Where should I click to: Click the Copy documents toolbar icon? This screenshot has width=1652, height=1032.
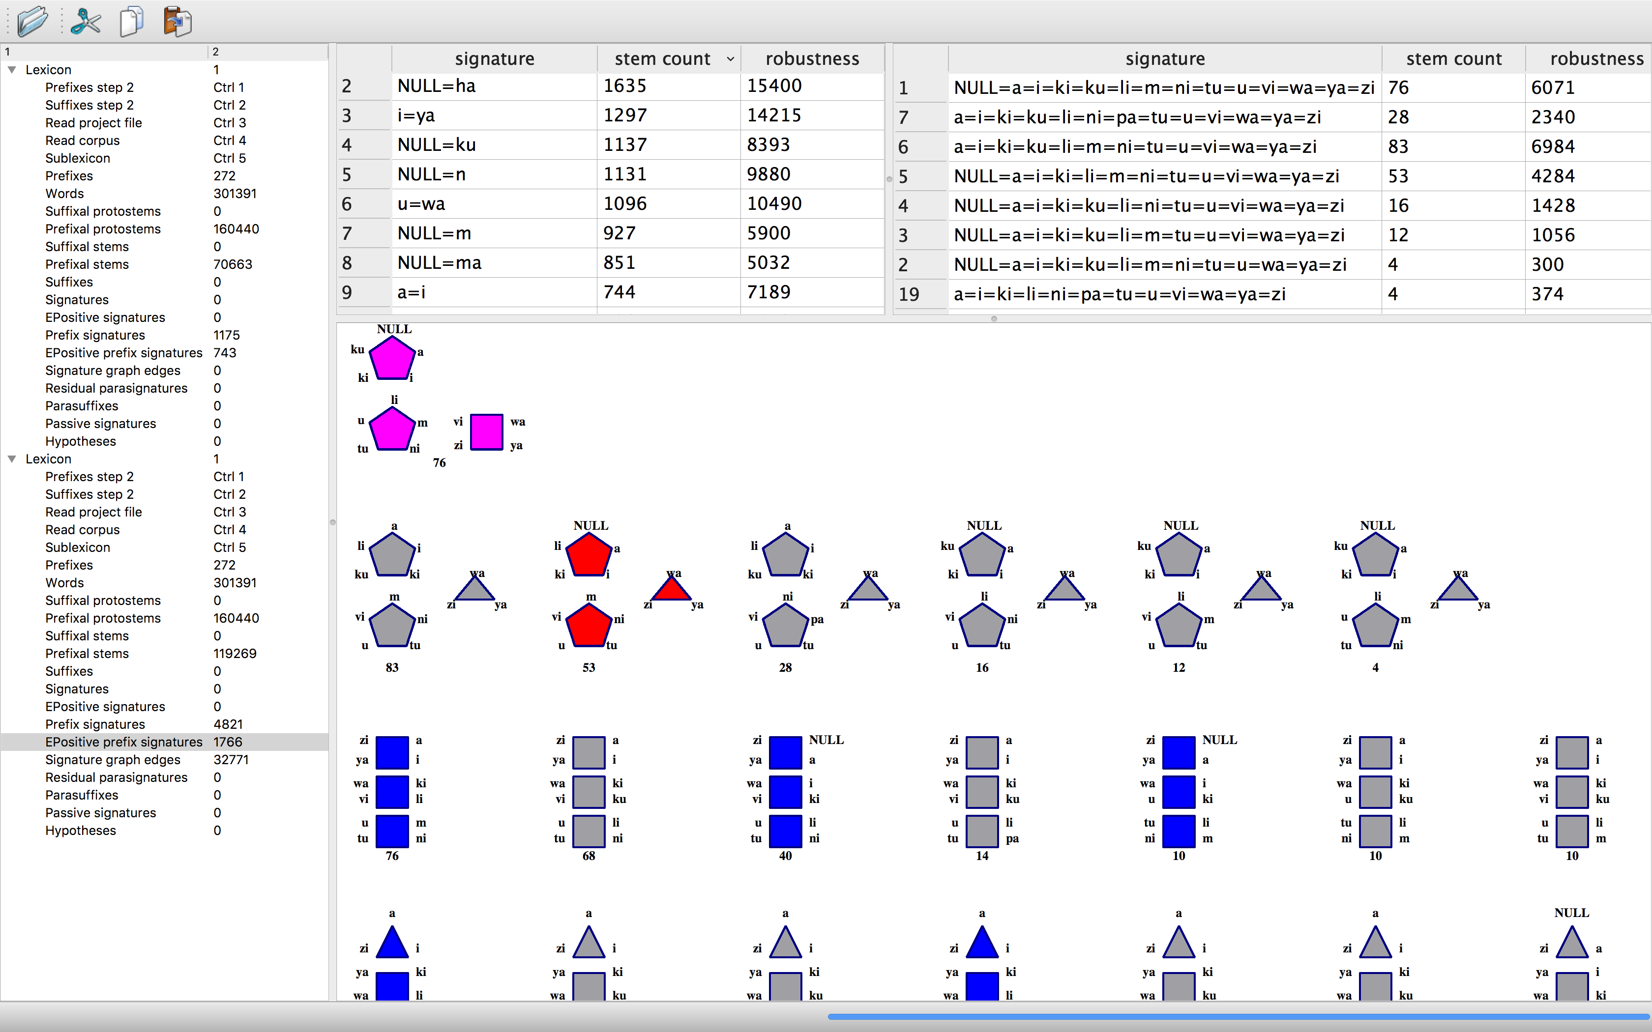point(131,21)
